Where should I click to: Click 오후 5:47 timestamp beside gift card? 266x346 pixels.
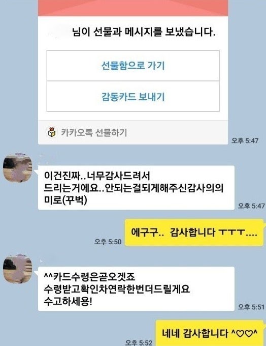click(245, 140)
